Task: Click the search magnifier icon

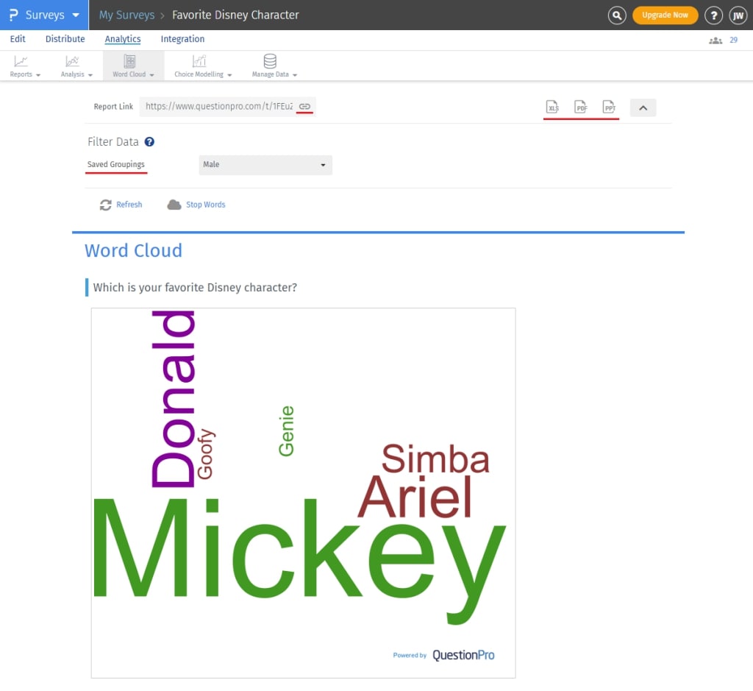Action: [x=617, y=15]
